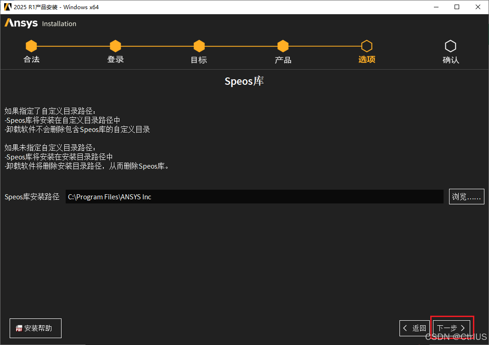The height and width of the screenshot is (345, 489).
Task: Click the 产品 step hexagon icon
Action: [x=283, y=46]
